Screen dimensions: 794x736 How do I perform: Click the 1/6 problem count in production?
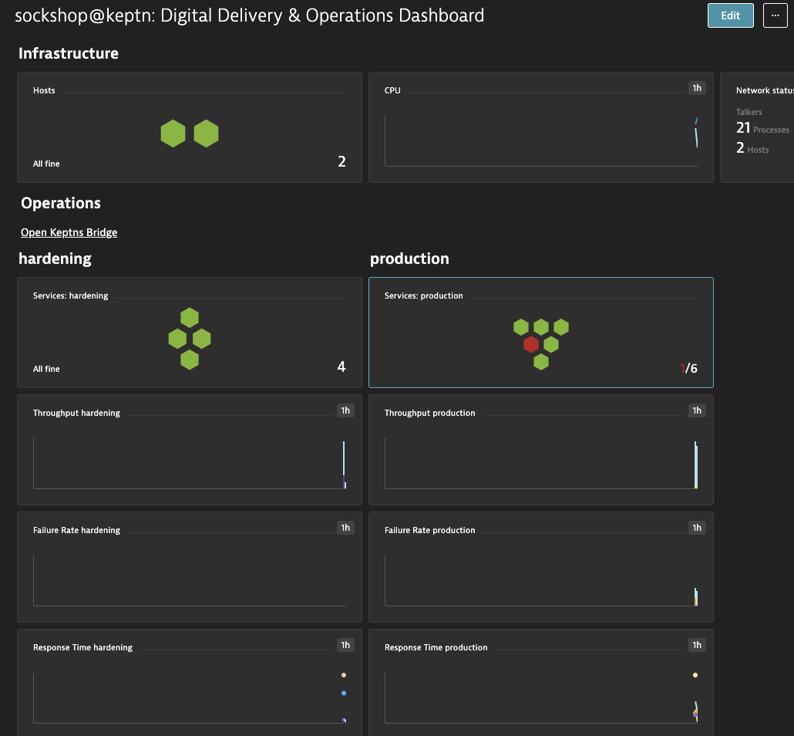click(x=688, y=369)
